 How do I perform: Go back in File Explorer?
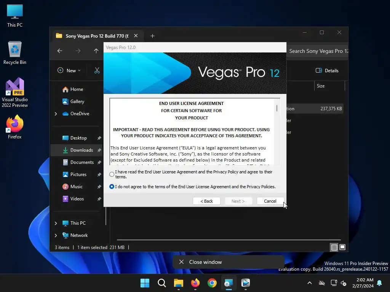click(x=60, y=51)
